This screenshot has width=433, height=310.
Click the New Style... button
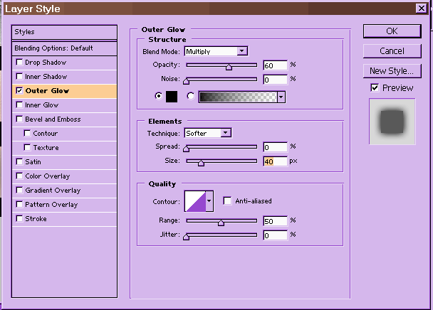(x=392, y=70)
